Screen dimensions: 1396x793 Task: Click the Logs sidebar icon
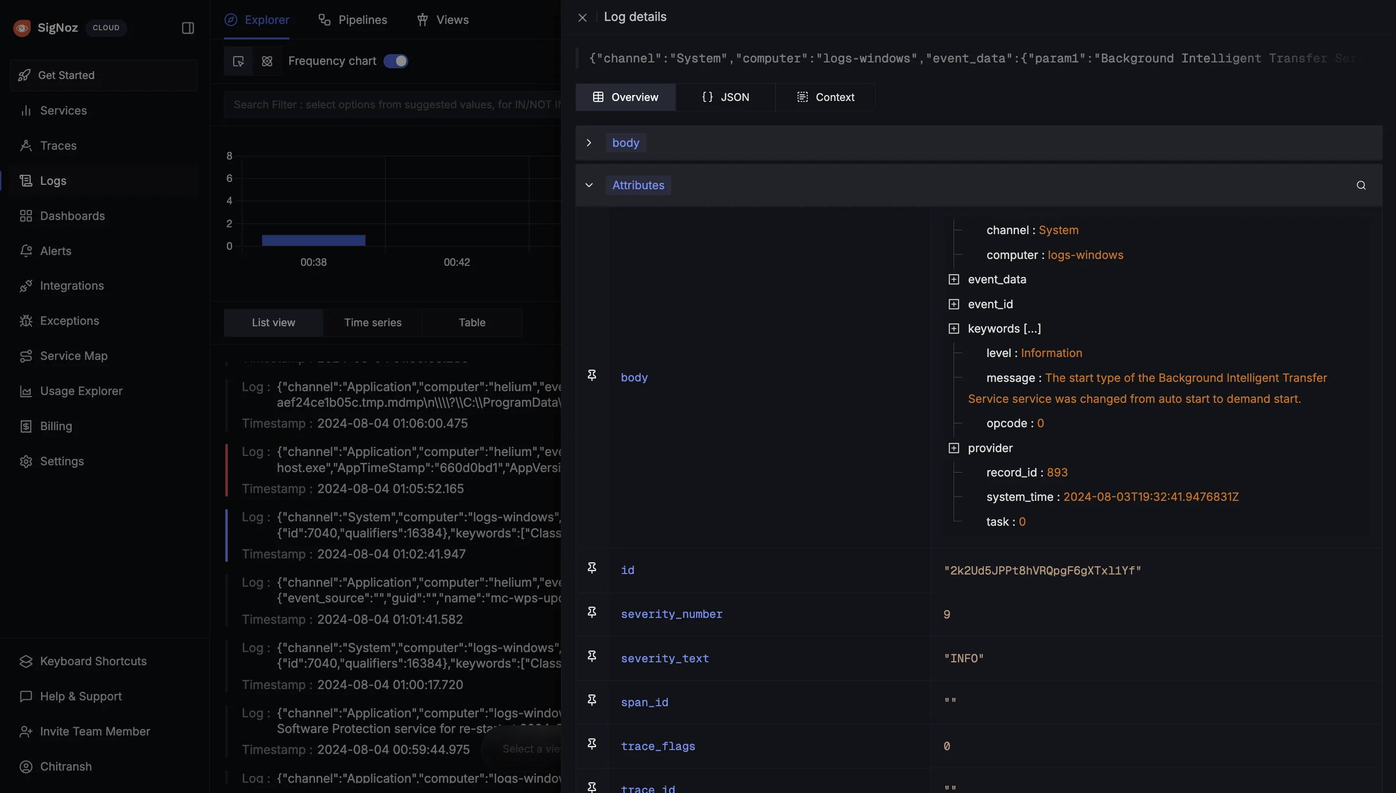[x=25, y=181]
